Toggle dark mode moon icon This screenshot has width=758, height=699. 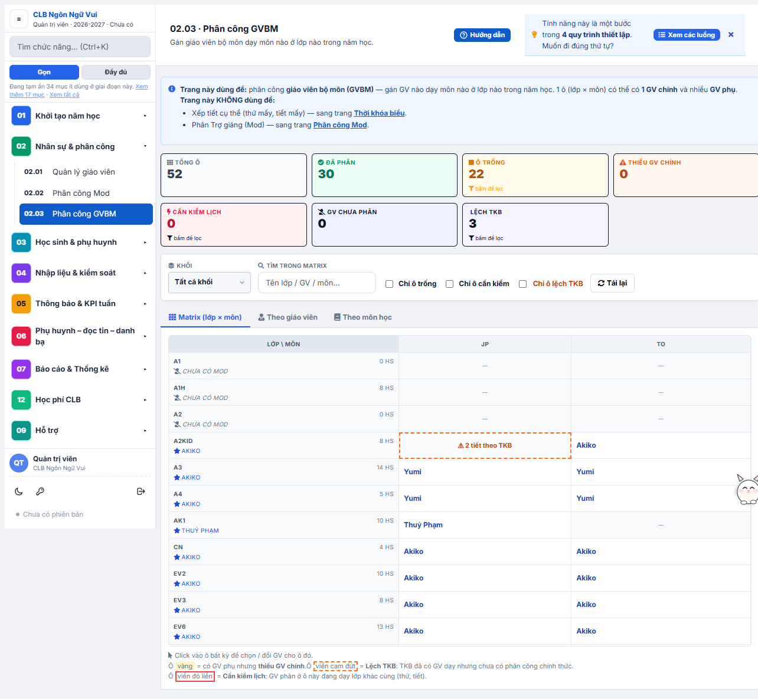coord(19,491)
